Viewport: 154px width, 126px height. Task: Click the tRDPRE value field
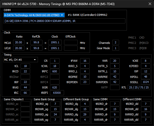[x=85, y=77]
